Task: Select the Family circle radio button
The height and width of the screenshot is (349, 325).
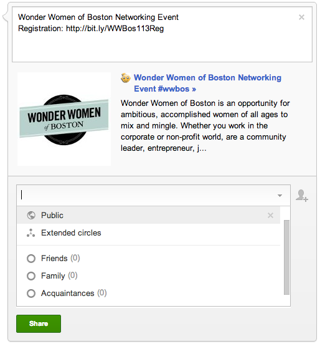Action: [31, 276]
